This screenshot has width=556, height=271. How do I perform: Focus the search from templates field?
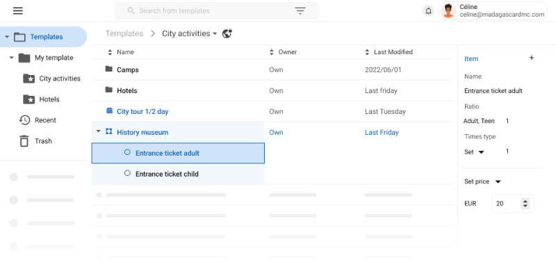(216, 10)
